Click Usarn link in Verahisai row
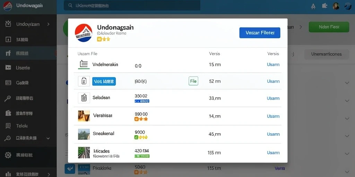This screenshot has height=177, width=355. pos(273,116)
